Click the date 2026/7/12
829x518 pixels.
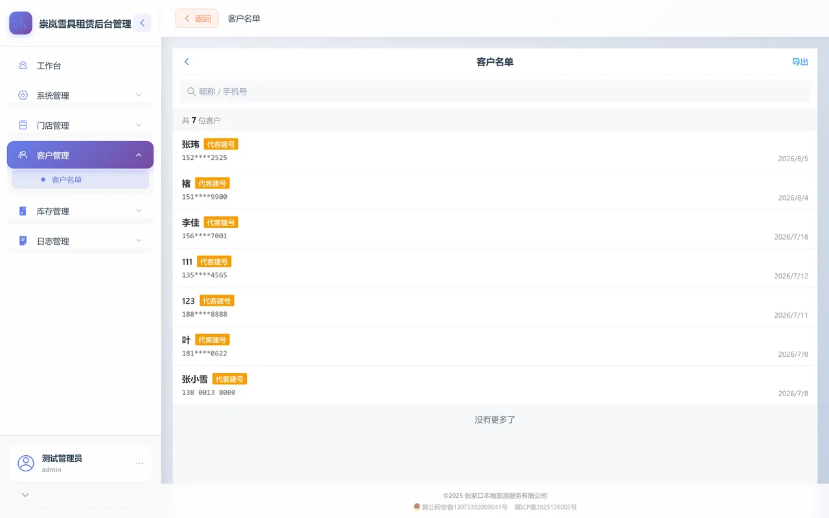(x=791, y=276)
